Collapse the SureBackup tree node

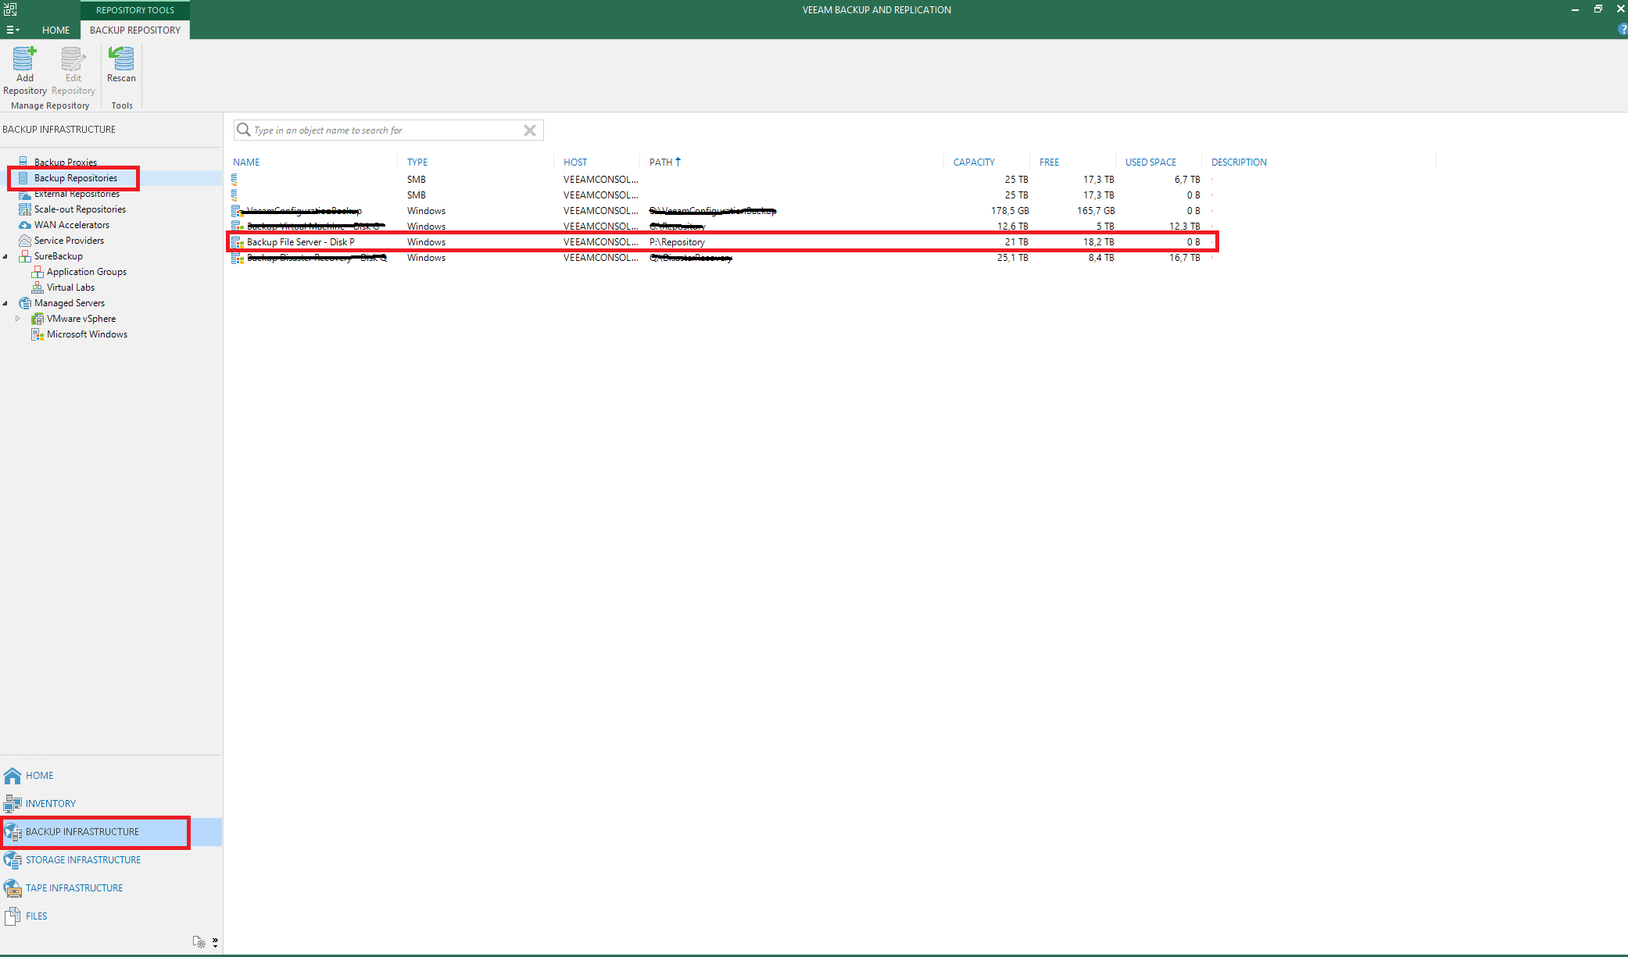coord(6,256)
